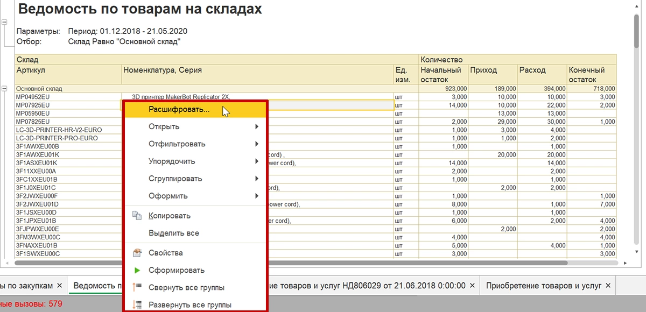Screen dimensions: 646x312
Task: Select the 3F1AWXEU00B article cell
Action: point(68,146)
